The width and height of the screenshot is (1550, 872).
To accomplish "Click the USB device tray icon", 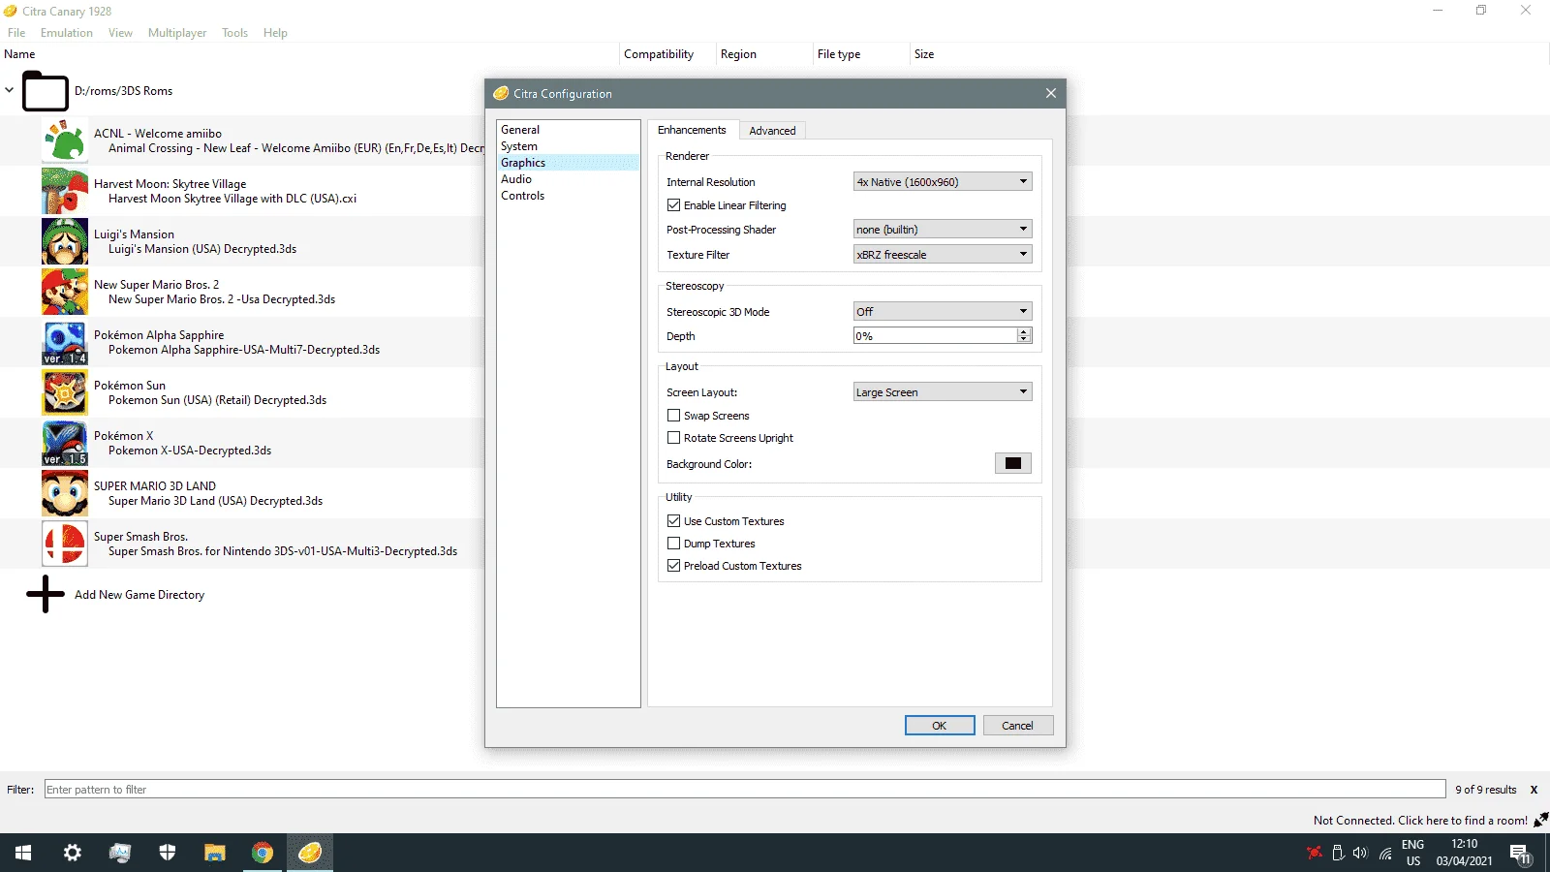I will click(1338, 853).
